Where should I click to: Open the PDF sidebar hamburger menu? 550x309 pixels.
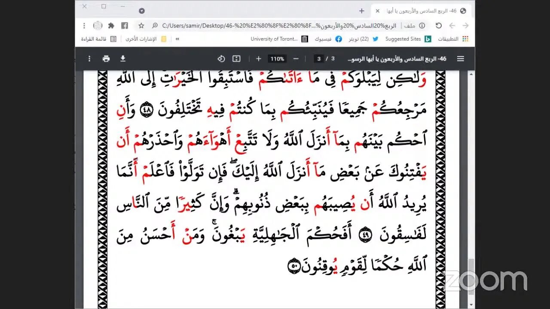coord(461,59)
